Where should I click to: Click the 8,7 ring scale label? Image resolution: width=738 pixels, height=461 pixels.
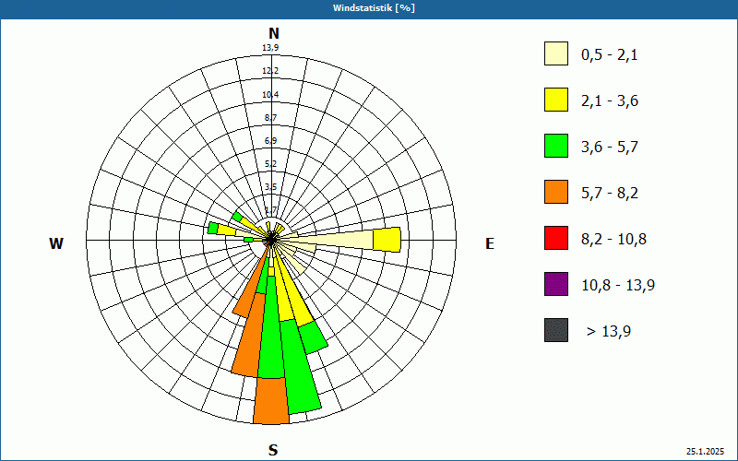pyautogui.click(x=270, y=118)
